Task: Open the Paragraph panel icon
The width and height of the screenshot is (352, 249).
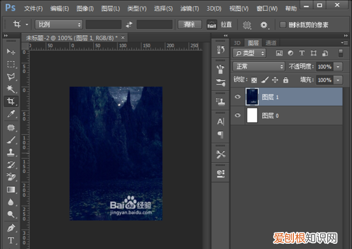Action: pyautogui.click(x=221, y=135)
